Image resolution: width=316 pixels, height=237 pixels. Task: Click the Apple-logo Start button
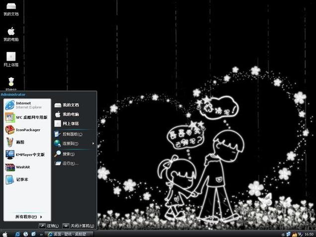click(x=5, y=234)
